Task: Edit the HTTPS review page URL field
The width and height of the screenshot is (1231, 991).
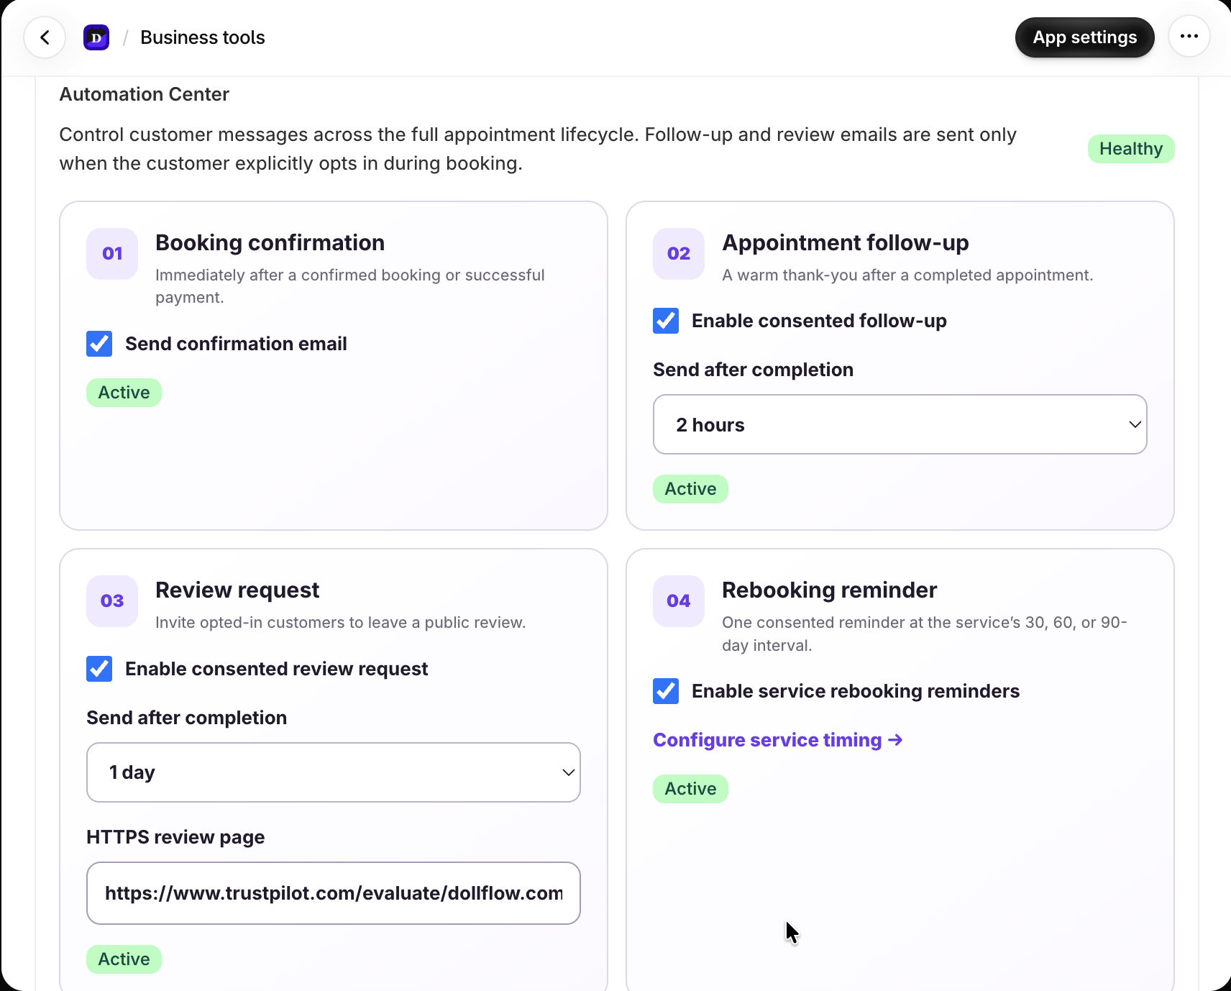Action: (334, 893)
